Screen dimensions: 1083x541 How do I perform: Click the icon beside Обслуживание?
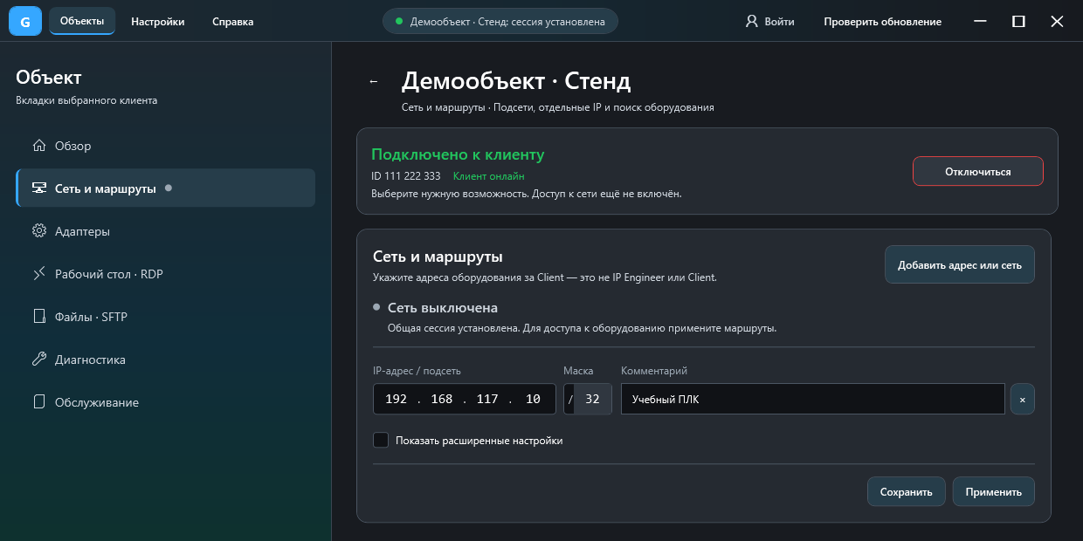pyautogui.click(x=38, y=402)
